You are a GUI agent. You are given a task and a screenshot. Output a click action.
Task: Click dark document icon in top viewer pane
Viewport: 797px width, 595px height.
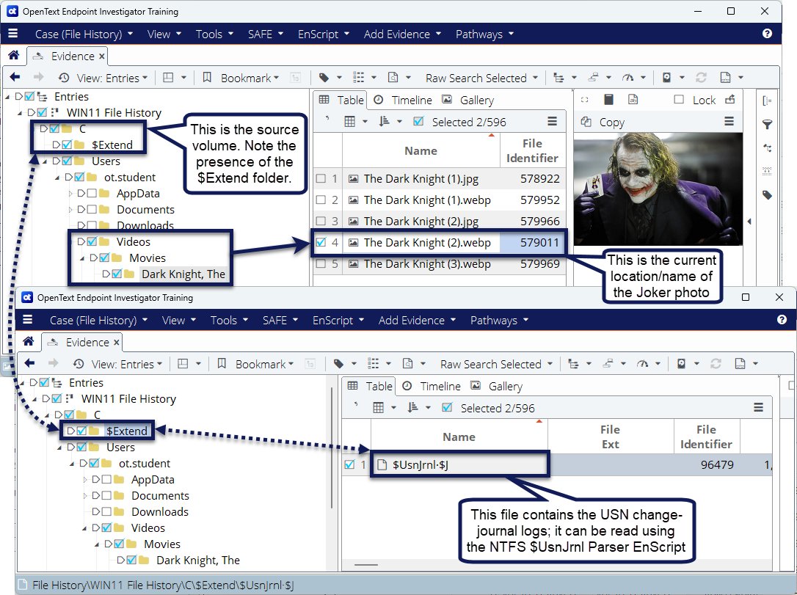608,100
